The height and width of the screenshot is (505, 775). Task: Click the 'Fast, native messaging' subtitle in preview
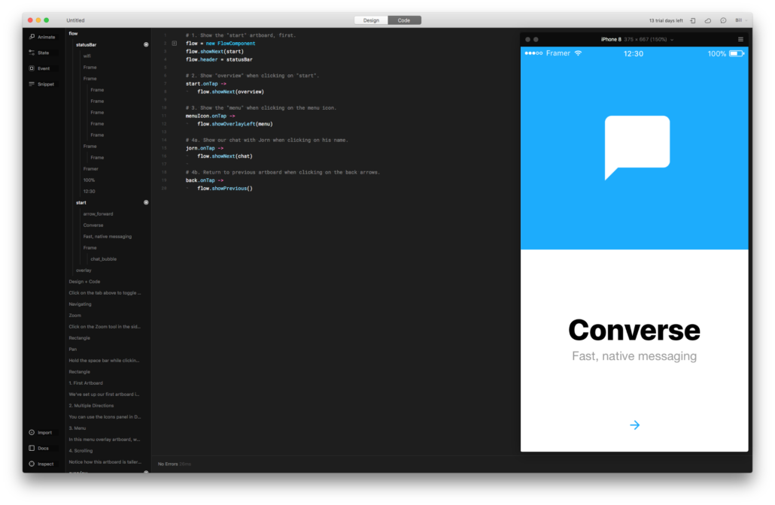(634, 356)
